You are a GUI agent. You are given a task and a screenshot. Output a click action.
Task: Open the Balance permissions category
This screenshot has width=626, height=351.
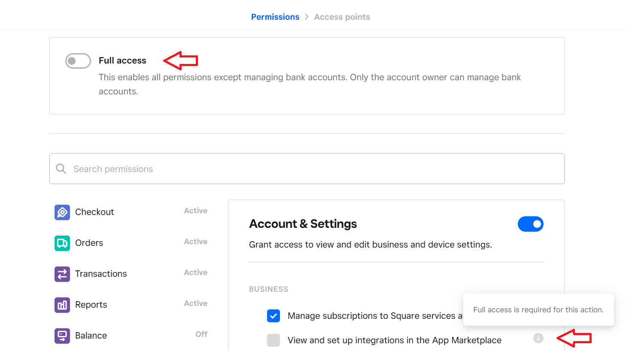131,336
